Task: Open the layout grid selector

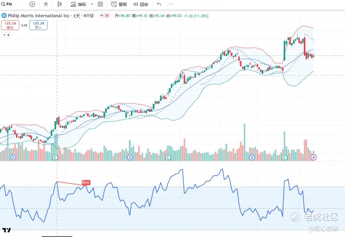Action: point(100,4)
